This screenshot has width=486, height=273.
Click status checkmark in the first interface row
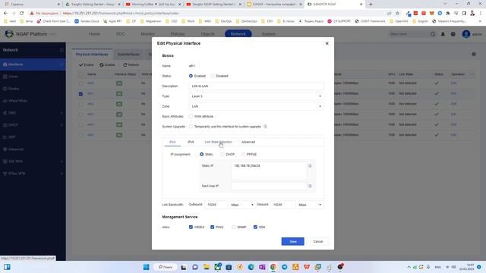tap(437, 83)
